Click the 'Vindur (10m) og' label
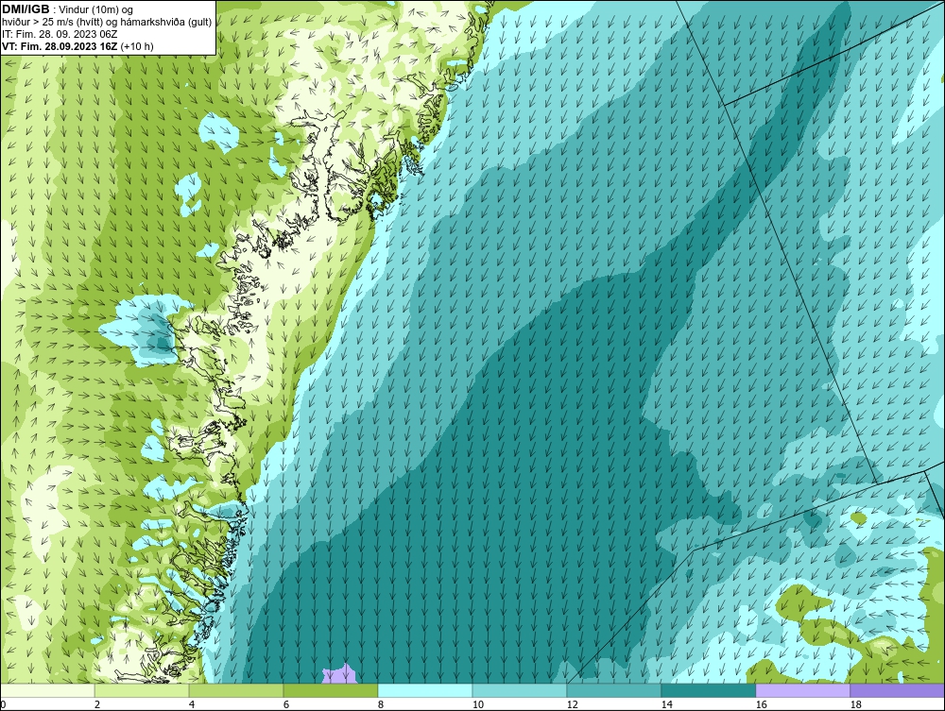Screen dimensions: 945x711 [x=96, y=10]
